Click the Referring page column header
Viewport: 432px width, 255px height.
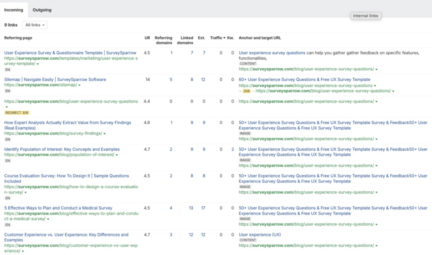pyautogui.click(x=18, y=38)
